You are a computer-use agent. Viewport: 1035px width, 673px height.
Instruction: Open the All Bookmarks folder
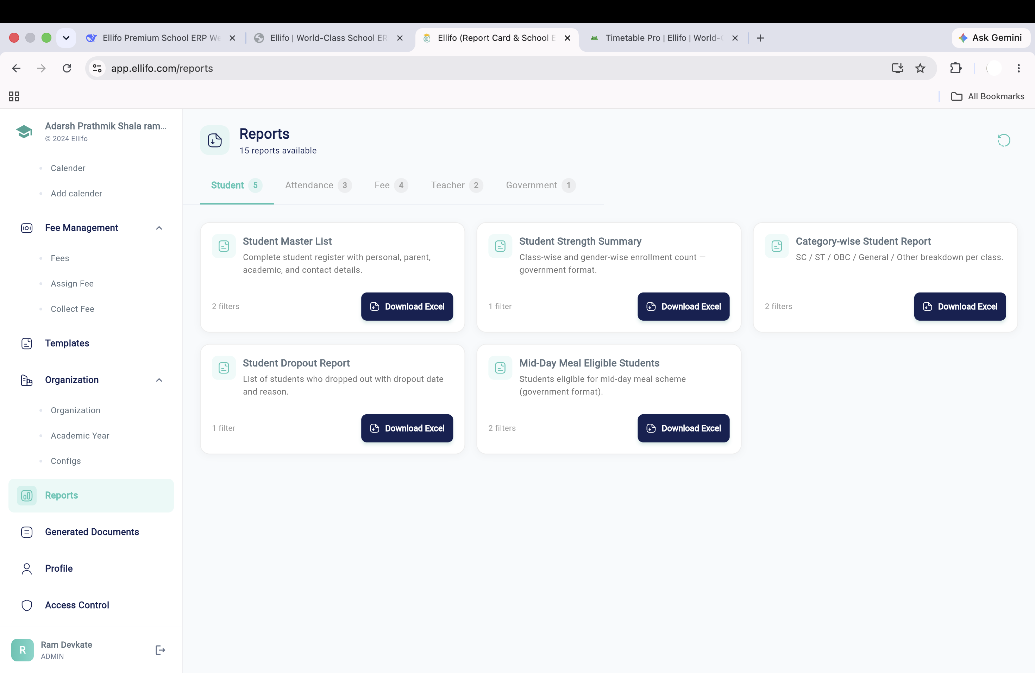pyautogui.click(x=987, y=96)
